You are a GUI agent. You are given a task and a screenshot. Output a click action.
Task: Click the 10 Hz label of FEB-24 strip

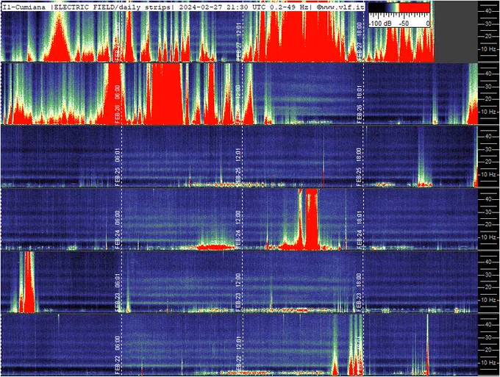(489, 237)
